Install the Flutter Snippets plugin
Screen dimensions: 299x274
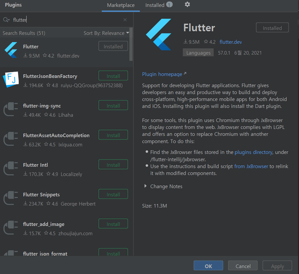[x=113, y=194]
